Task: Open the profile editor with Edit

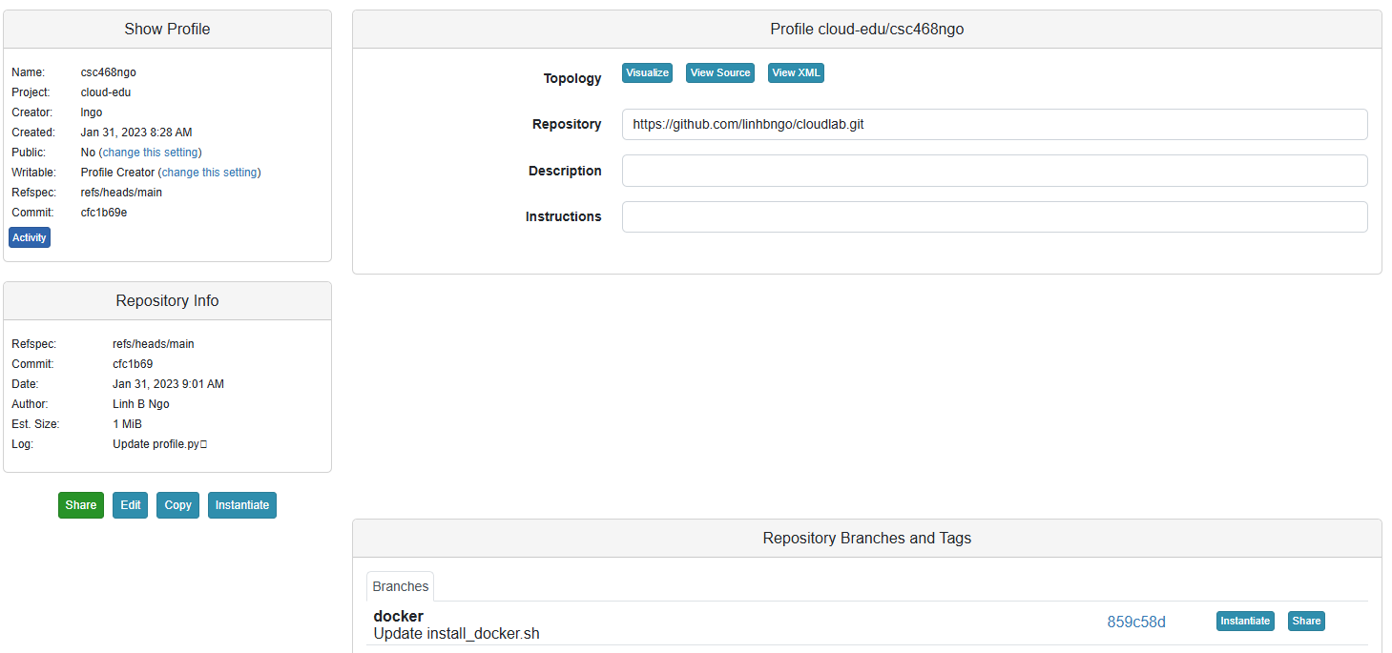Action: [x=130, y=505]
